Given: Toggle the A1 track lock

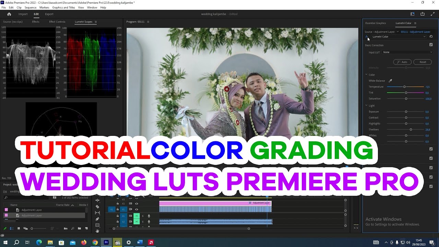Looking at the screenshot, I should (118, 216).
